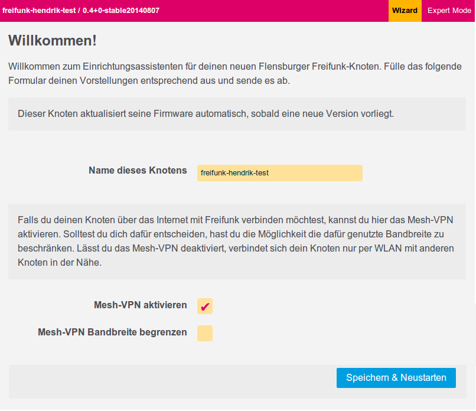The height and width of the screenshot is (411, 476).
Task: Click the Speichern & Neustarten button
Action: pyautogui.click(x=396, y=378)
